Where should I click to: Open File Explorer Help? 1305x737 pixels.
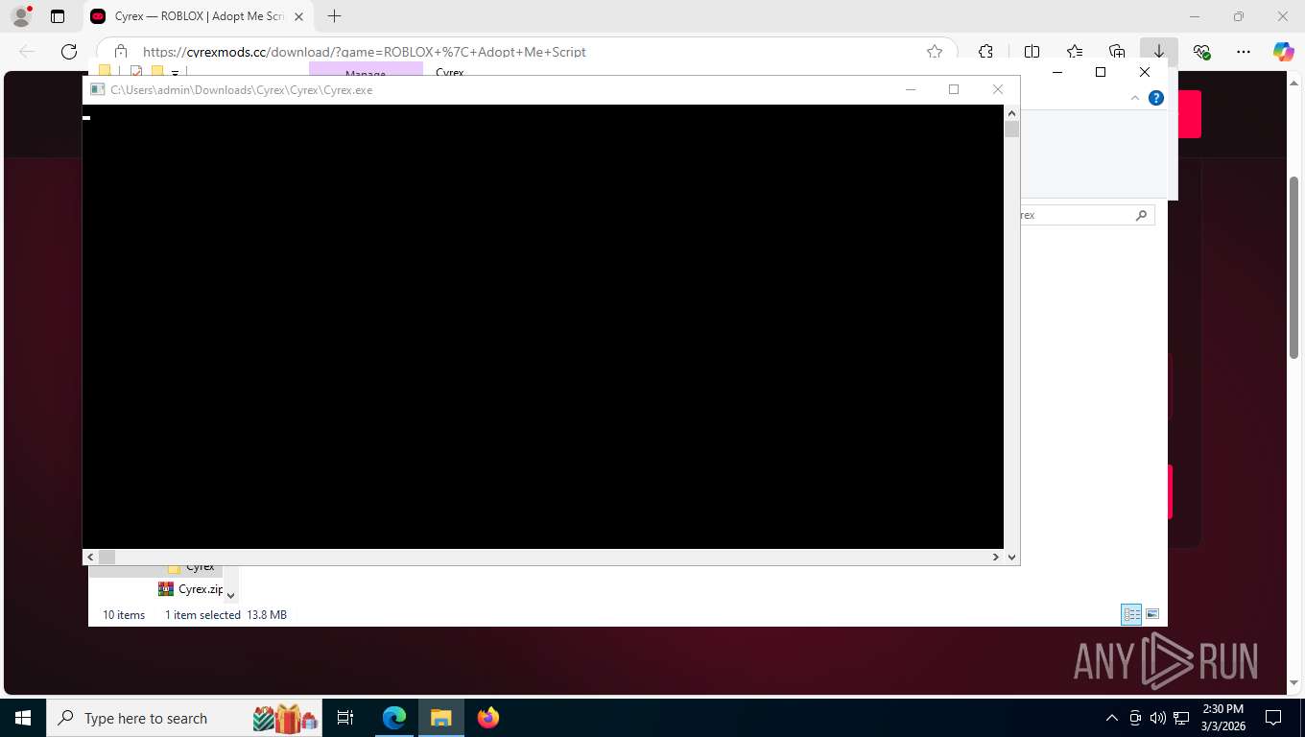[x=1156, y=98]
